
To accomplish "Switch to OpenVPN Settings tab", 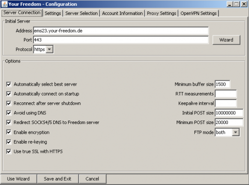I will [x=199, y=13].
